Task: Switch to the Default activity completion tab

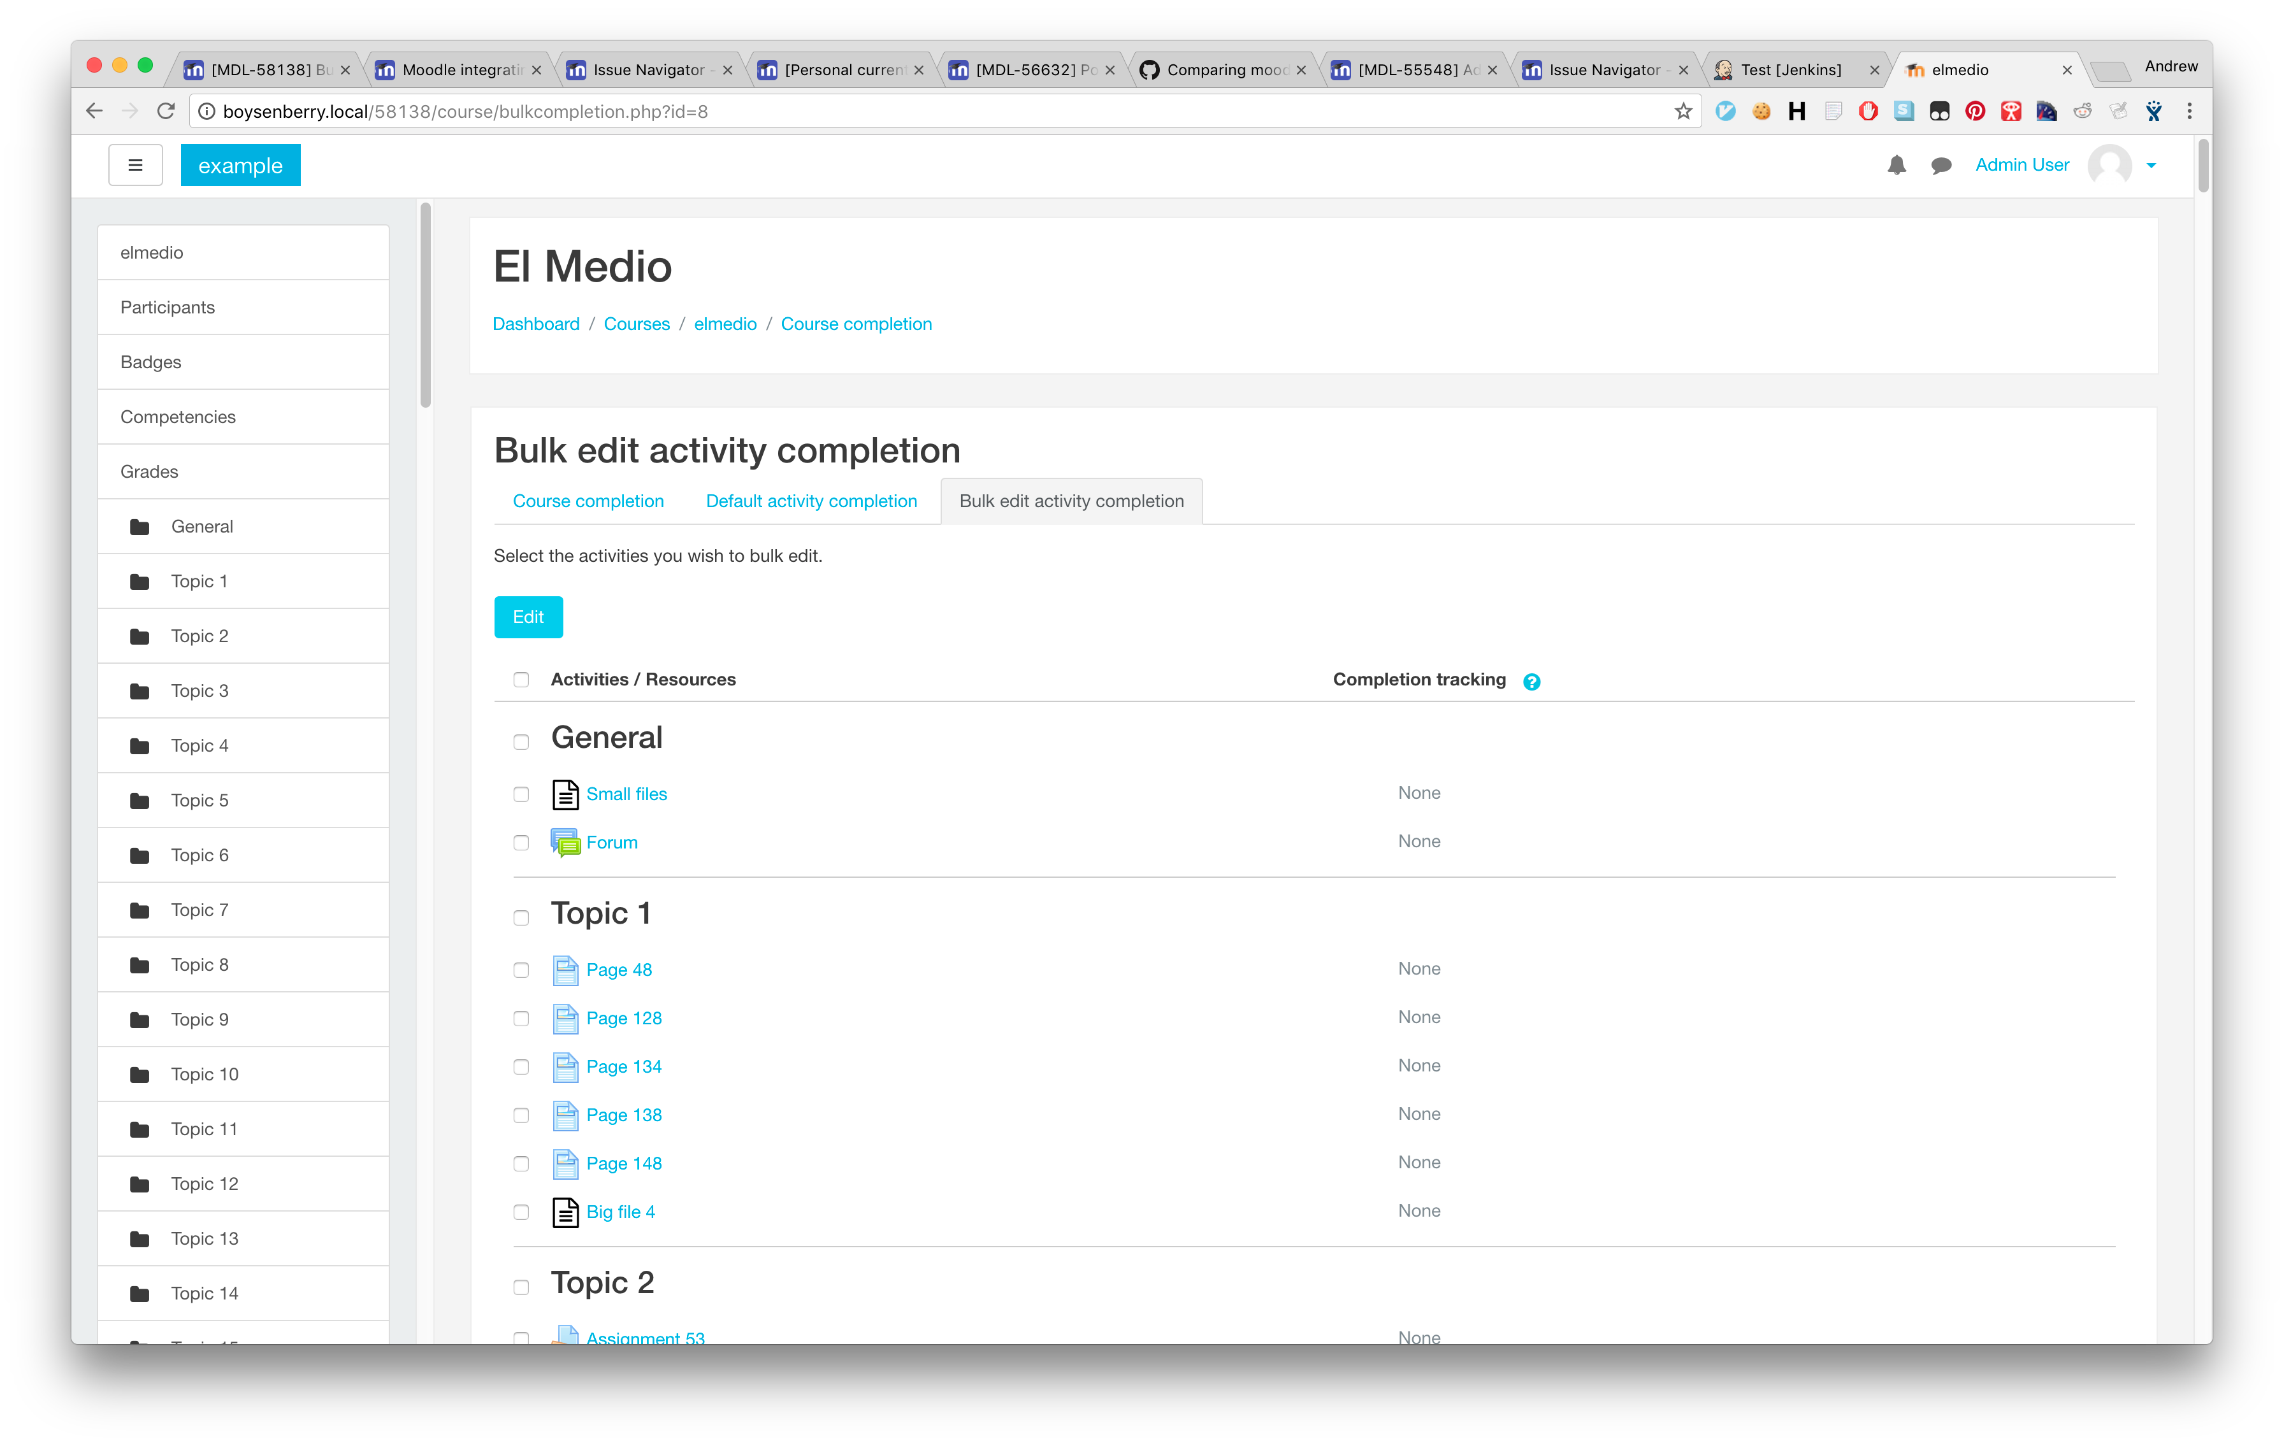Action: tap(811, 501)
